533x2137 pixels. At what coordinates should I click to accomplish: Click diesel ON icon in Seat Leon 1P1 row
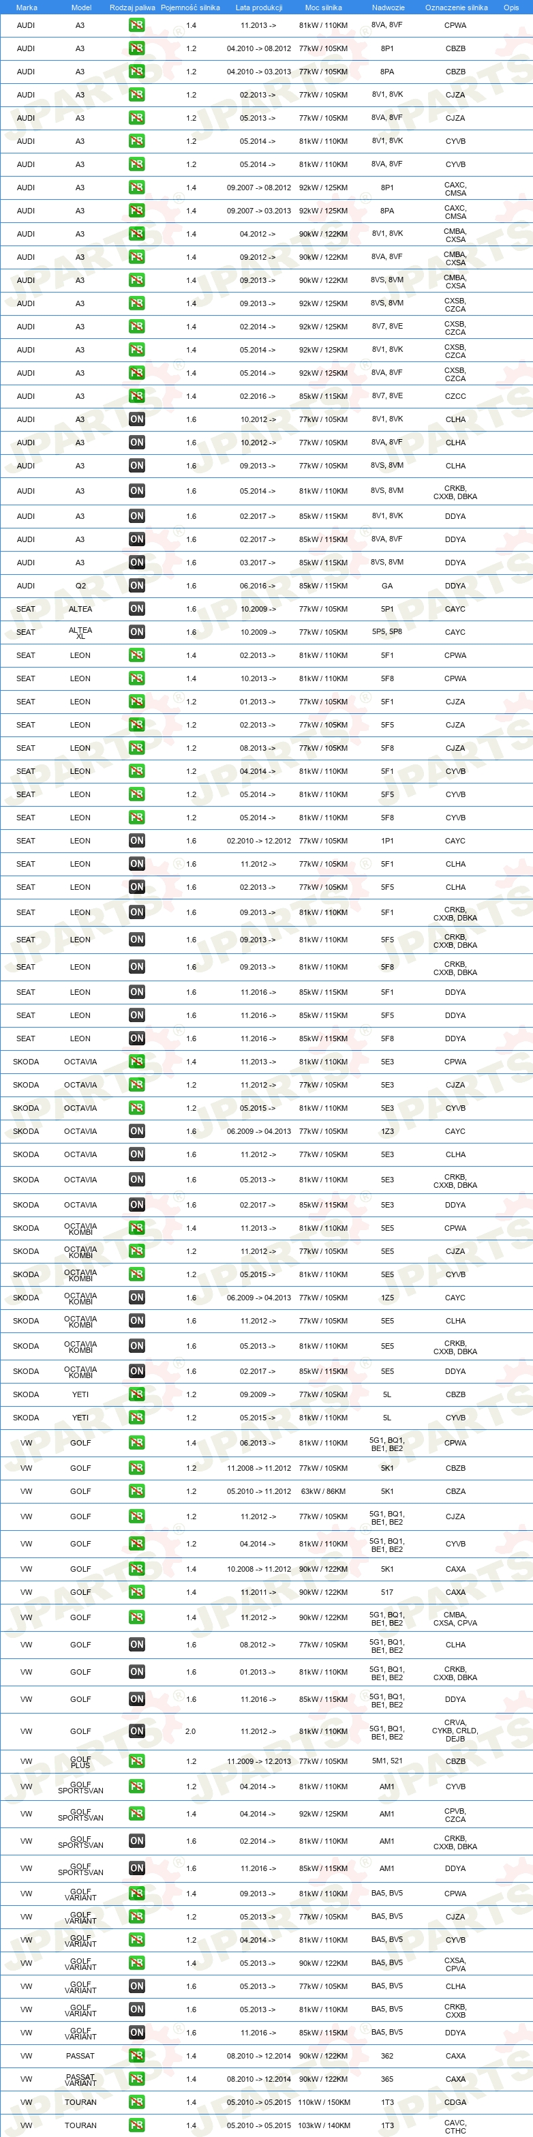[x=137, y=840]
